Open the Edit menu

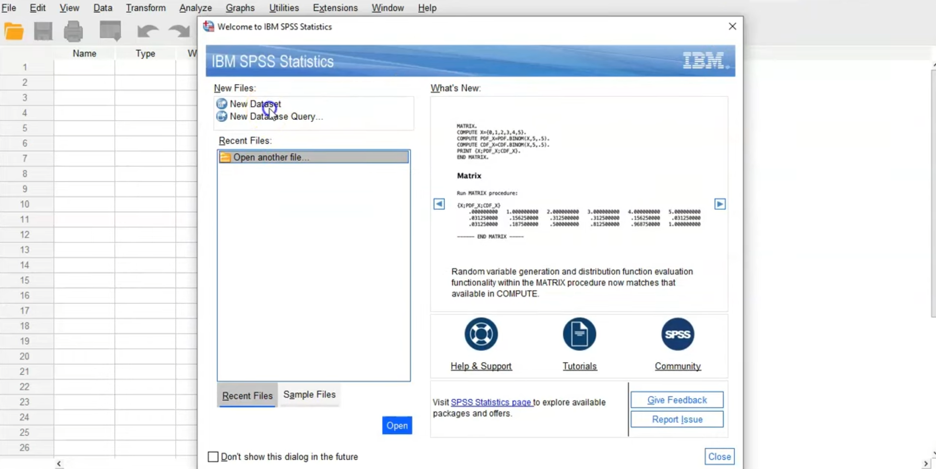pos(38,8)
